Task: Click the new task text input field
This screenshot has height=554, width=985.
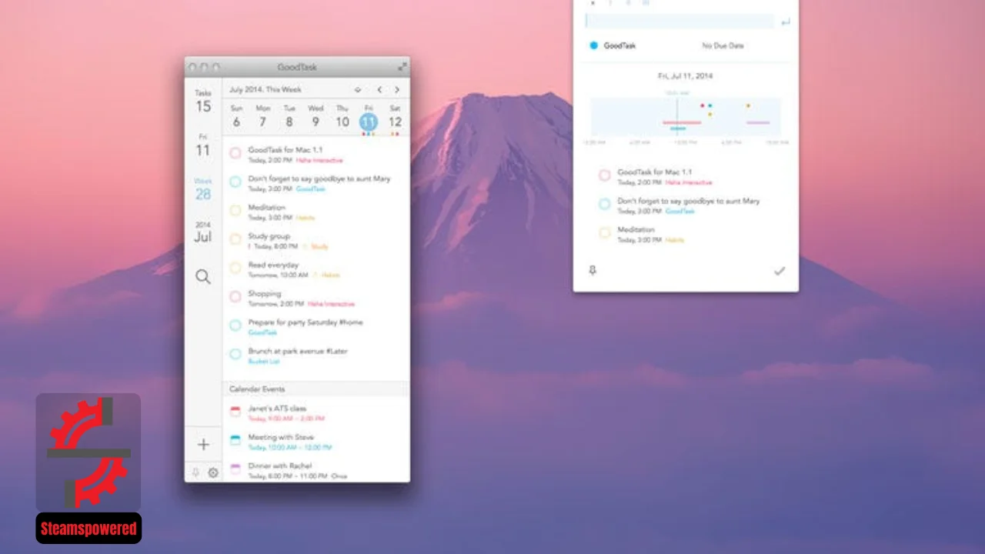Action: pos(679,22)
